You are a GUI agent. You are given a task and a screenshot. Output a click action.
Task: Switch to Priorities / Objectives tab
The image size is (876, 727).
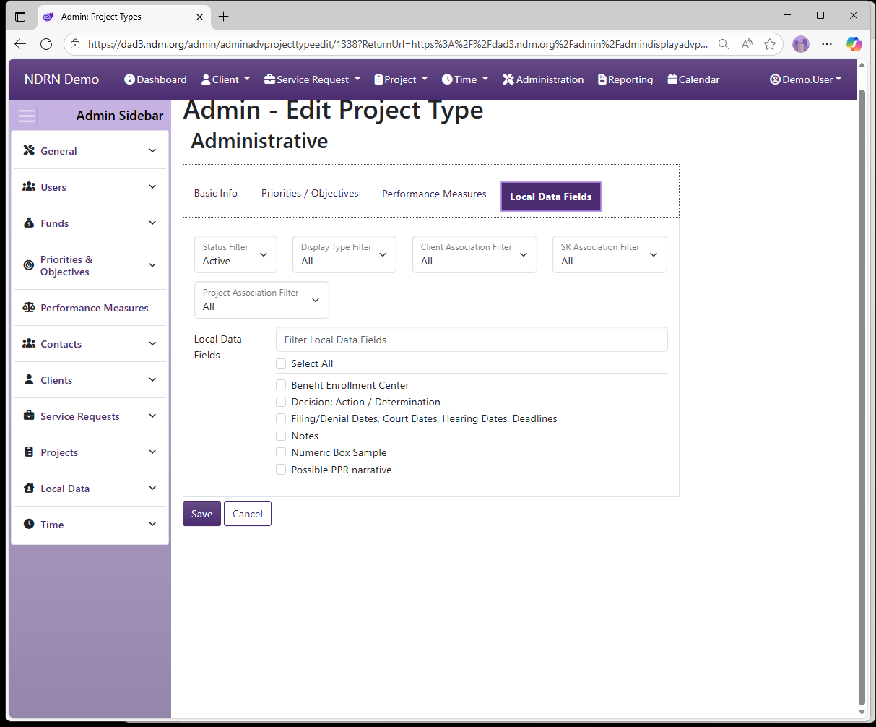[310, 193]
